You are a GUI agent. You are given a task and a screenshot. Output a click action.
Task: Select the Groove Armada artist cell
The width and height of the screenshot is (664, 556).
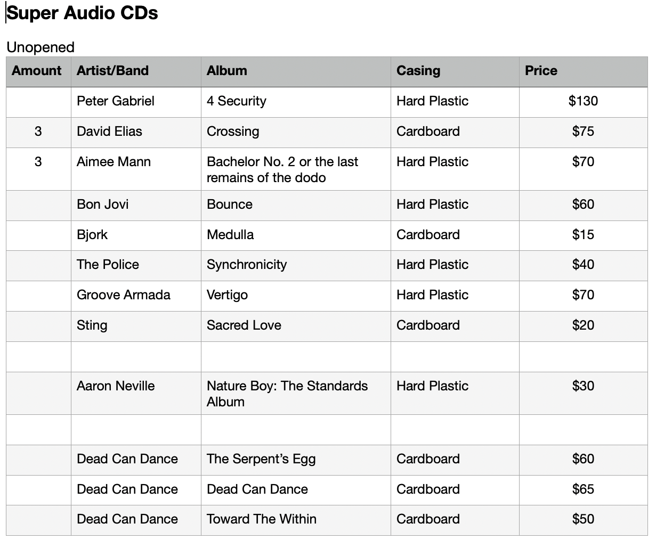click(x=136, y=296)
